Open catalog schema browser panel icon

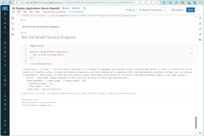pos(13,29)
